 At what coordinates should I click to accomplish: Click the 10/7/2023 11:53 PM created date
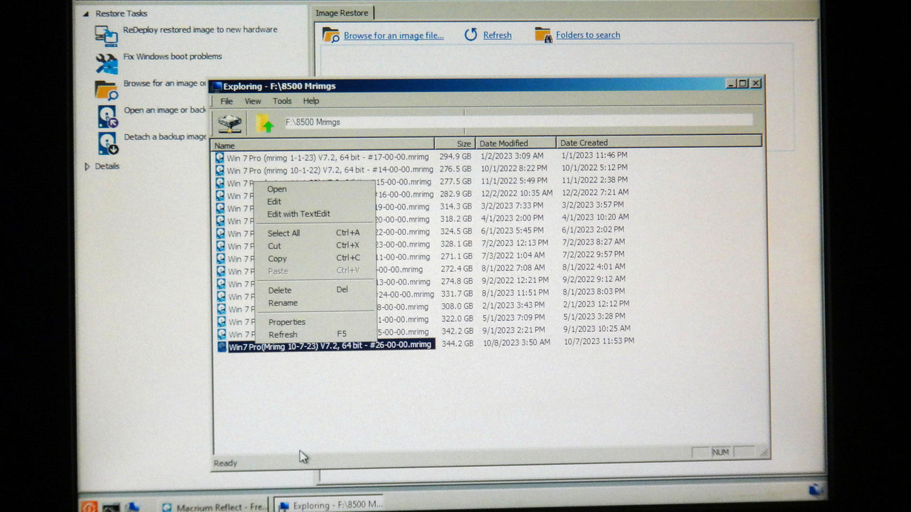(599, 341)
